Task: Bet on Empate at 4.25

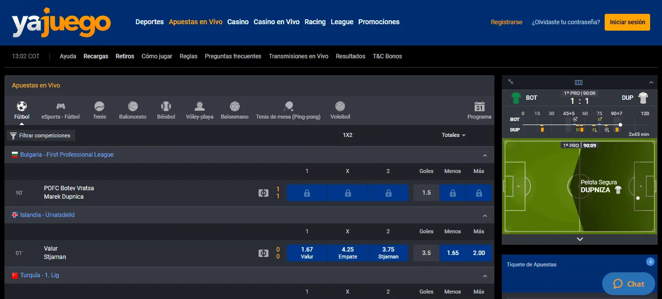Action: tap(348, 253)
